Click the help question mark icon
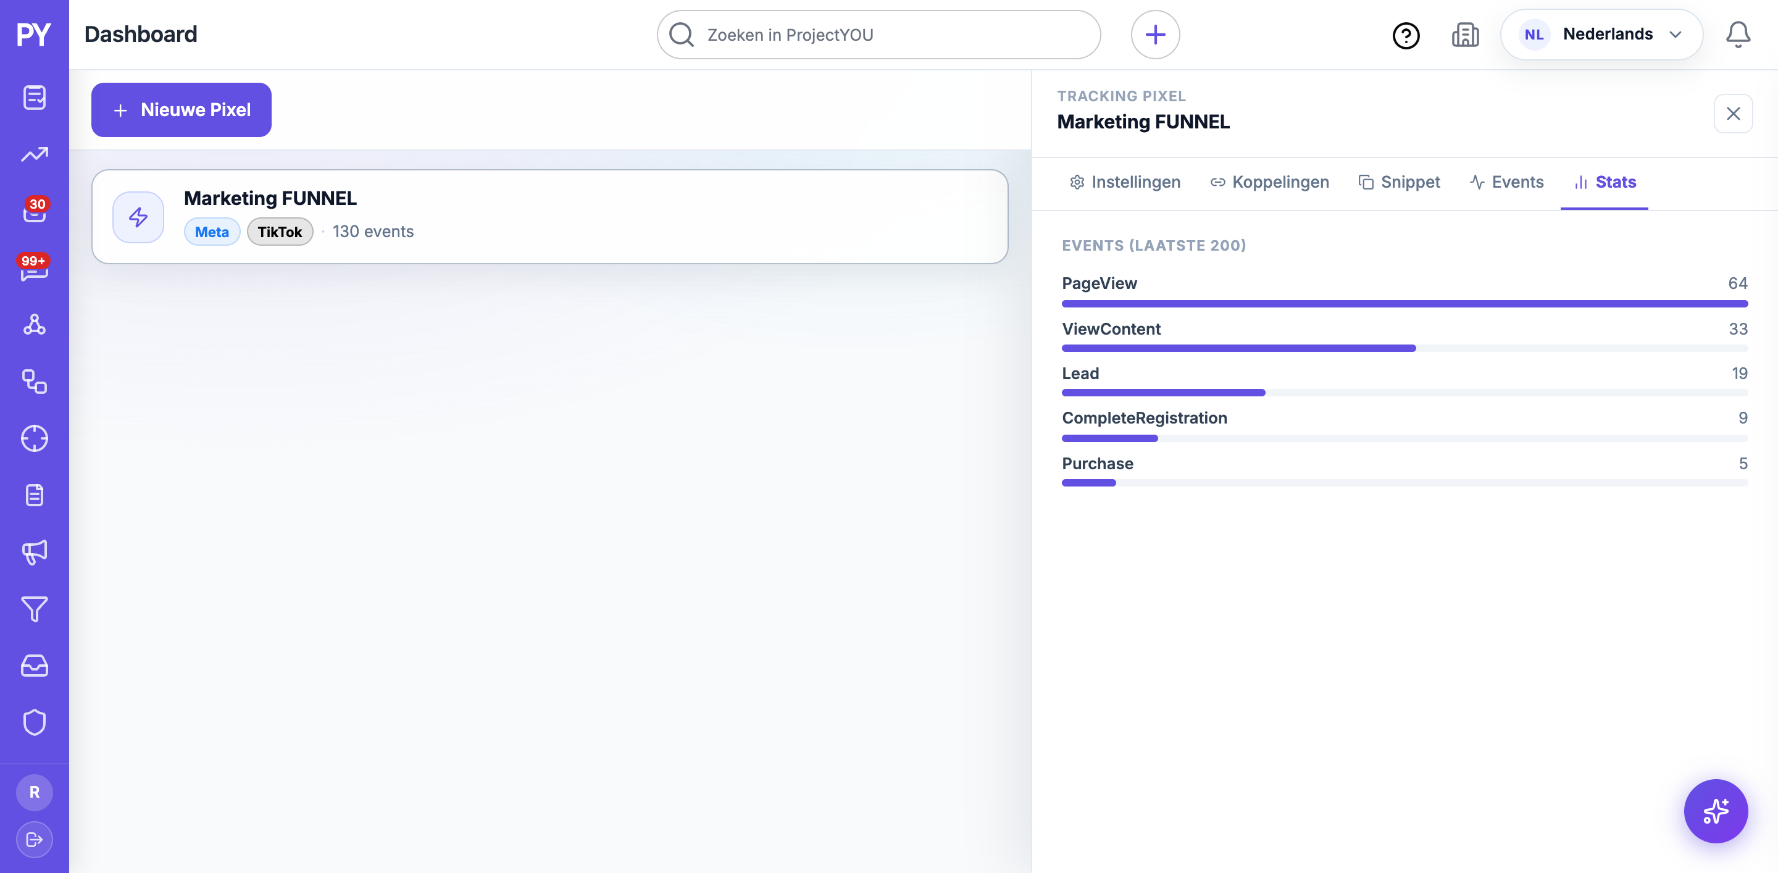The image size is (1778, 873). (x=1405, y=35)
